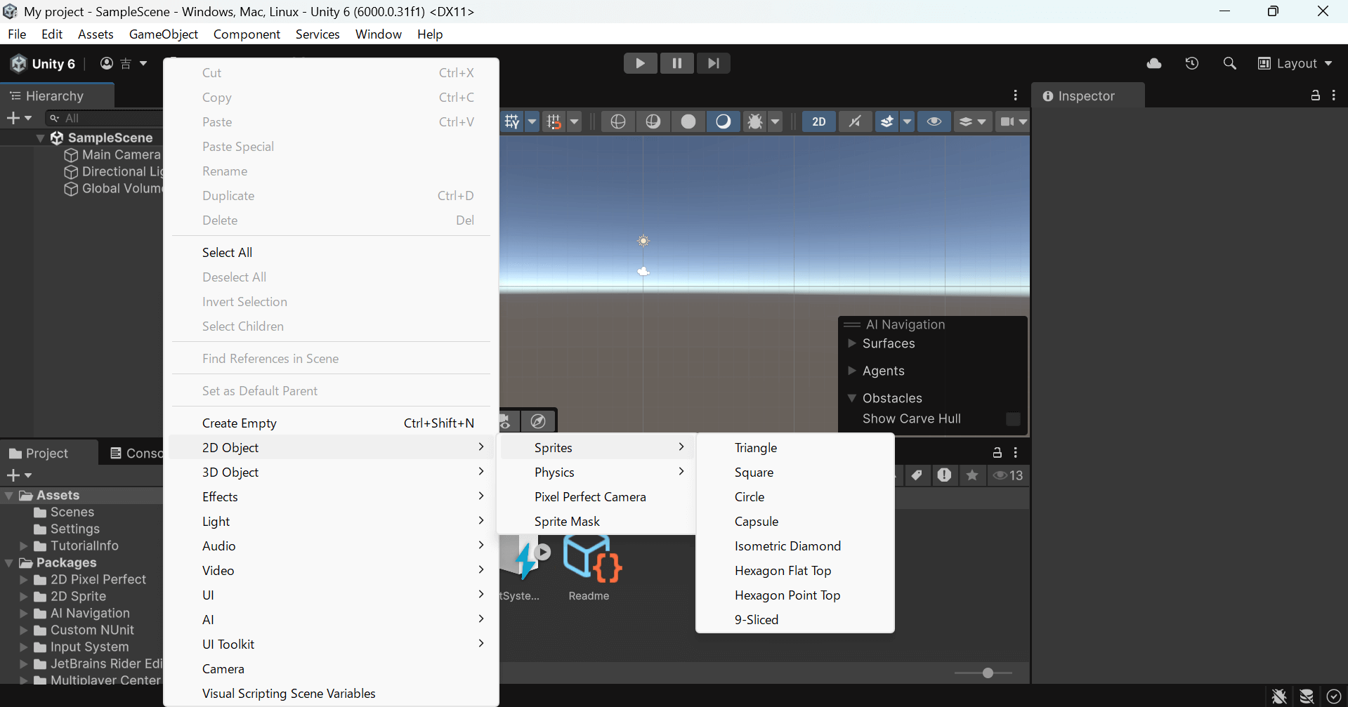The image size is (1348, 707).
Task: Choose Create Empty in context menu
Action: pyautogui.click(x=331, y=423)
